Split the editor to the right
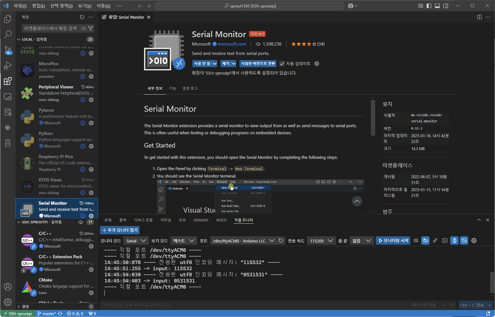The width and height of the screenshot is (495, 317). [x=479, y=17]
